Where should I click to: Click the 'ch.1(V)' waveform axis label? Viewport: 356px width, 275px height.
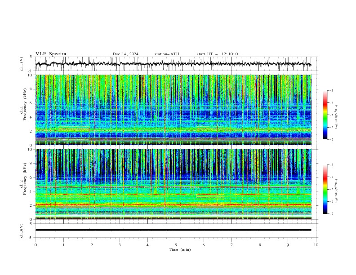tap(22, 64)
